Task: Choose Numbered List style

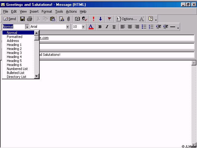Action: 18,69
